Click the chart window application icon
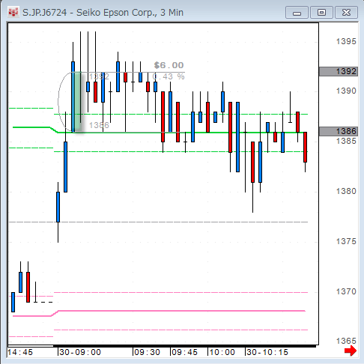 point(13,12)
